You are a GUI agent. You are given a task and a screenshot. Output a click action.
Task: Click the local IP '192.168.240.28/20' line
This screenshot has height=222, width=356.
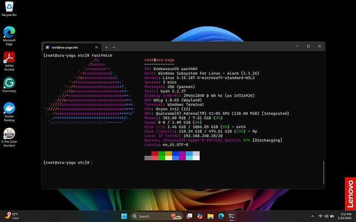[x=184, y=135]
